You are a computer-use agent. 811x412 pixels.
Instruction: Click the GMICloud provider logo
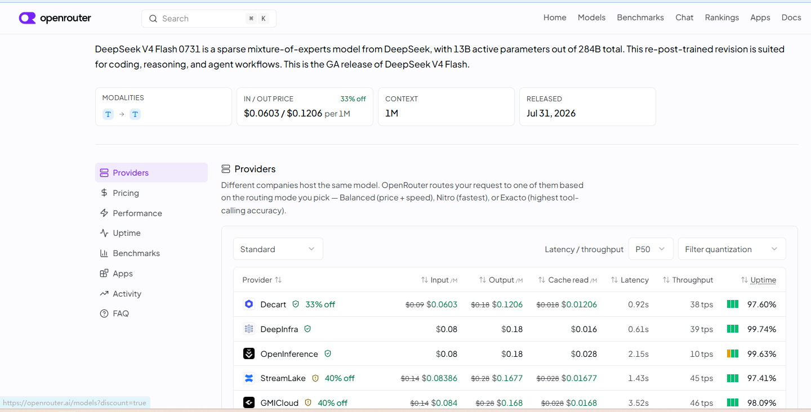coord(249,403)
